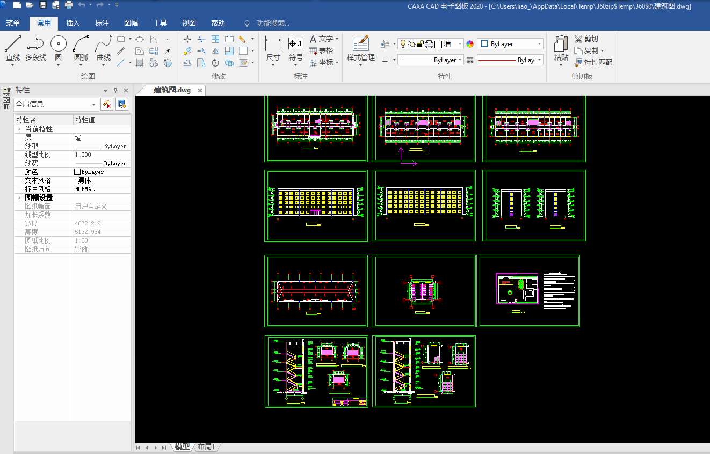
Task: Switch to the 插入 ribbon tab
Action: (x=73, y=23)
